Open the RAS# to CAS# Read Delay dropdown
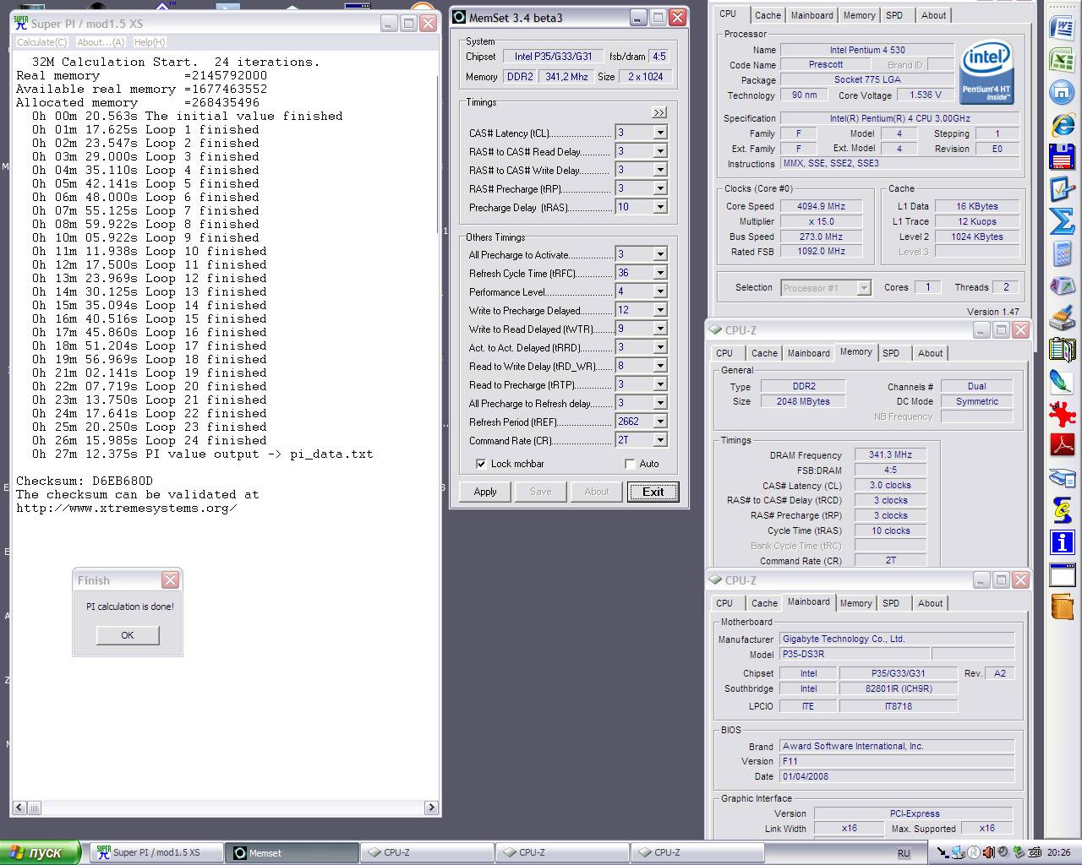 (x=660, y=151)
